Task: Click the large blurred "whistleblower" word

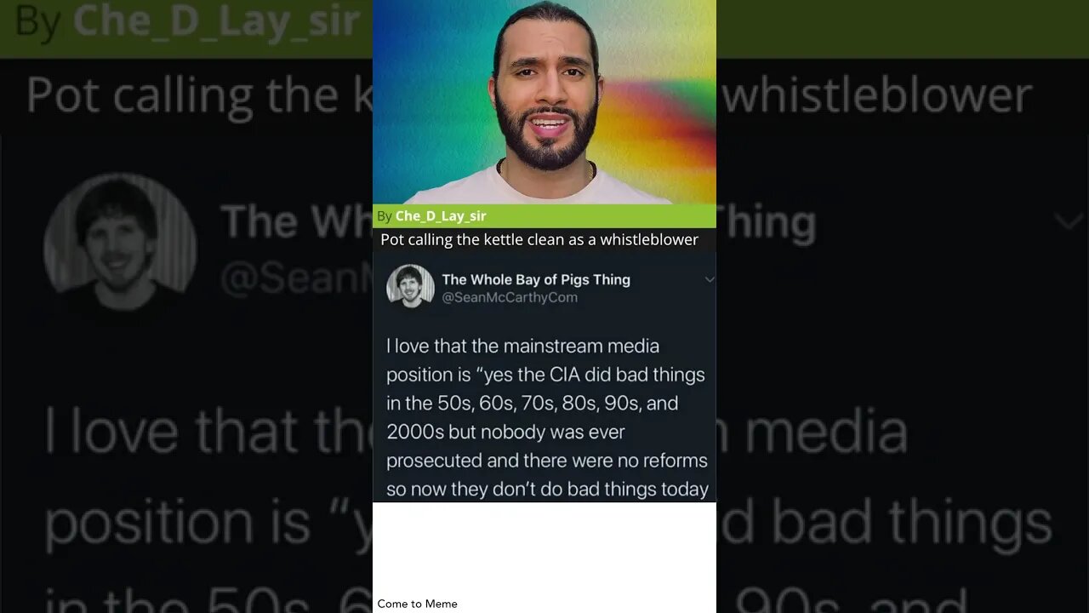Action: point(876,95)
